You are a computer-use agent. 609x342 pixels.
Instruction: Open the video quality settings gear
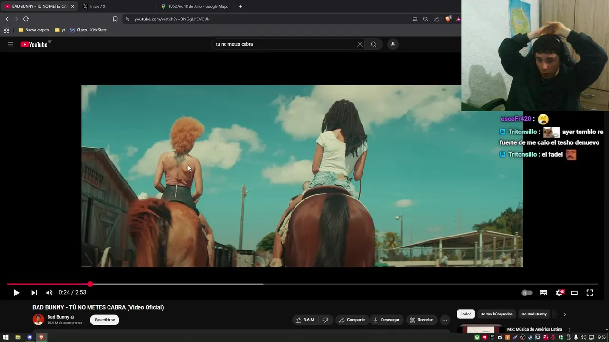560,293
